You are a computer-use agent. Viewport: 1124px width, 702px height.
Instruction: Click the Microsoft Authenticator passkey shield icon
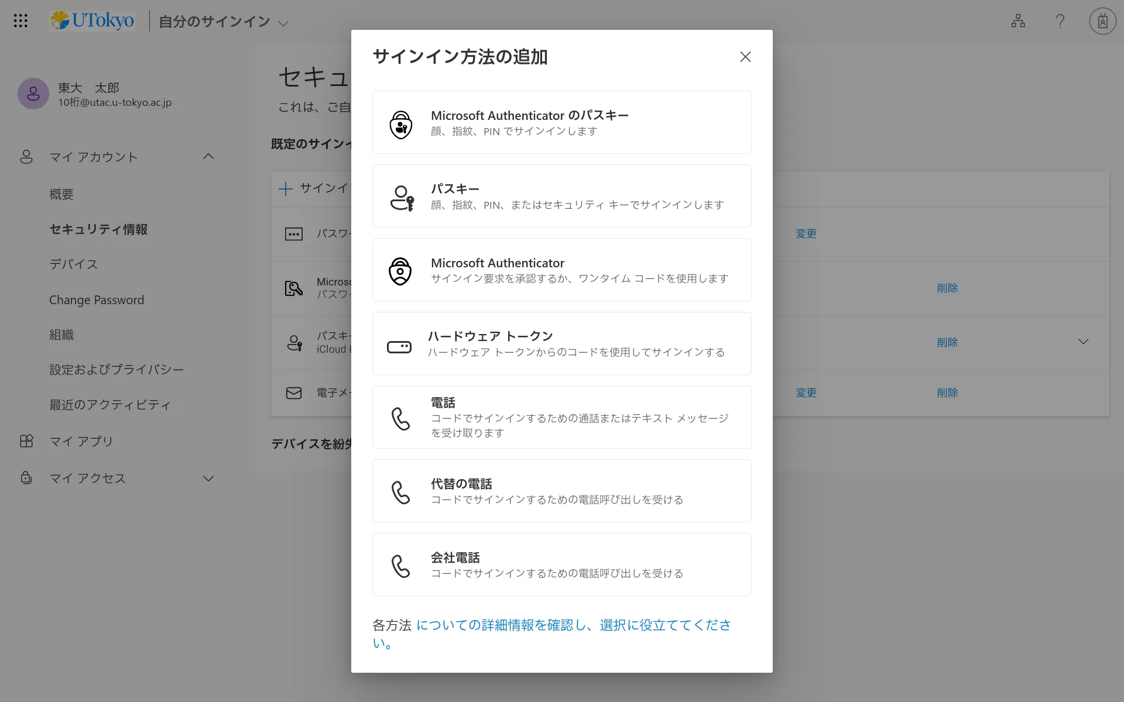pyautogui.click(x=401, y=124)
